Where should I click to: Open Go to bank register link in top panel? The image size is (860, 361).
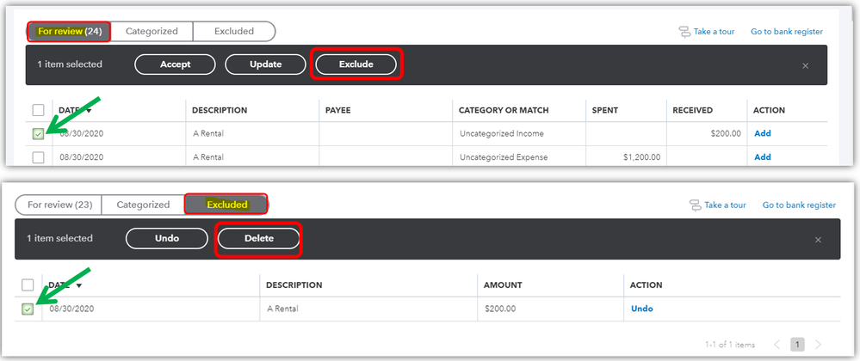pyautogui.click(x=787, y=32)
